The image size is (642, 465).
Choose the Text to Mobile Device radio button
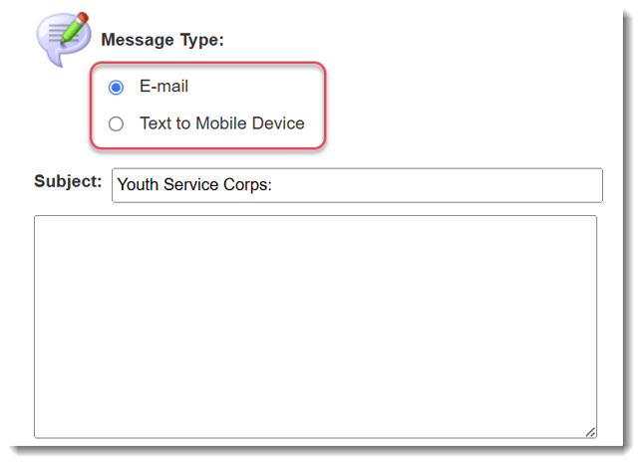pyautogui.click(x=117, y=124)
